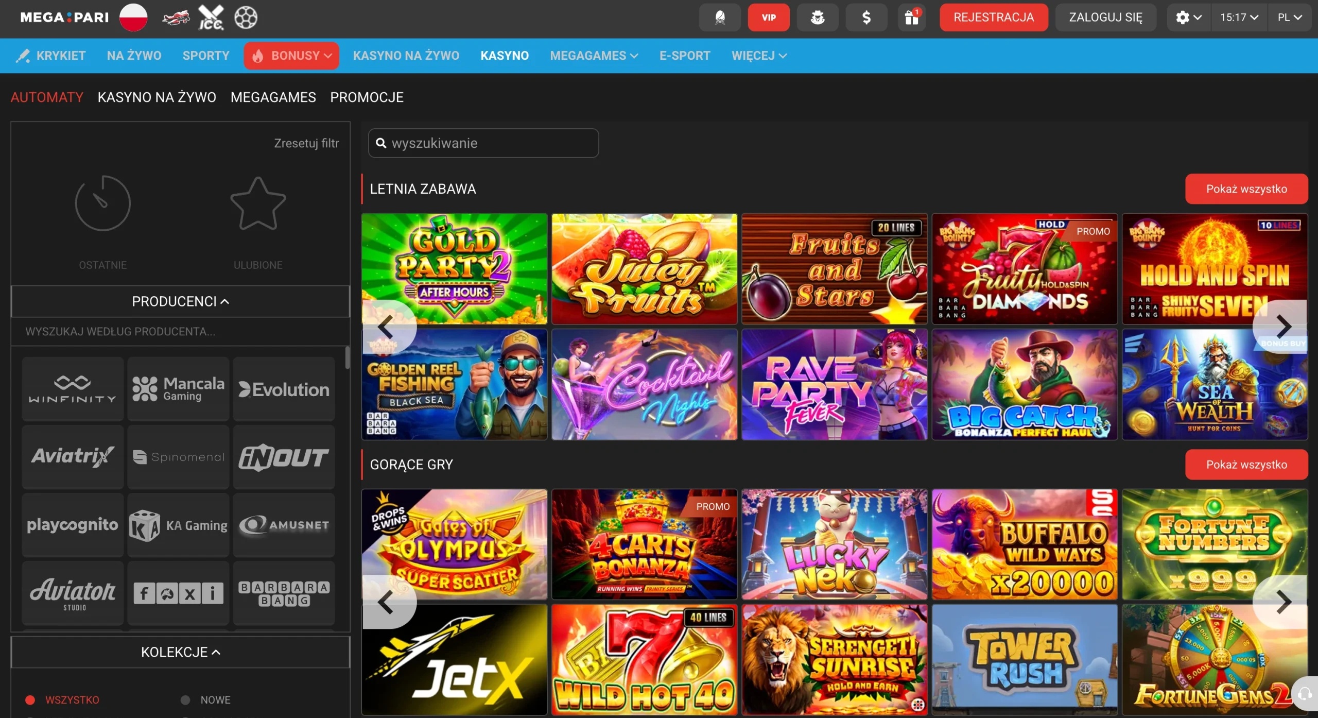The image size is (1318, 718).
Task: Click Zresetuj filtr link
Action: (306, 143)
